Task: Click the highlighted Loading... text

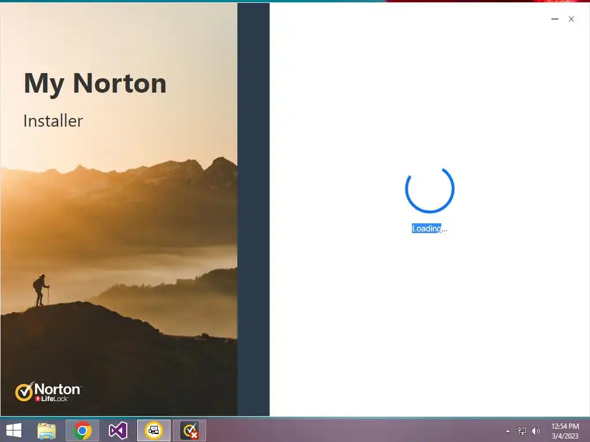Action: tap(429, 228)
